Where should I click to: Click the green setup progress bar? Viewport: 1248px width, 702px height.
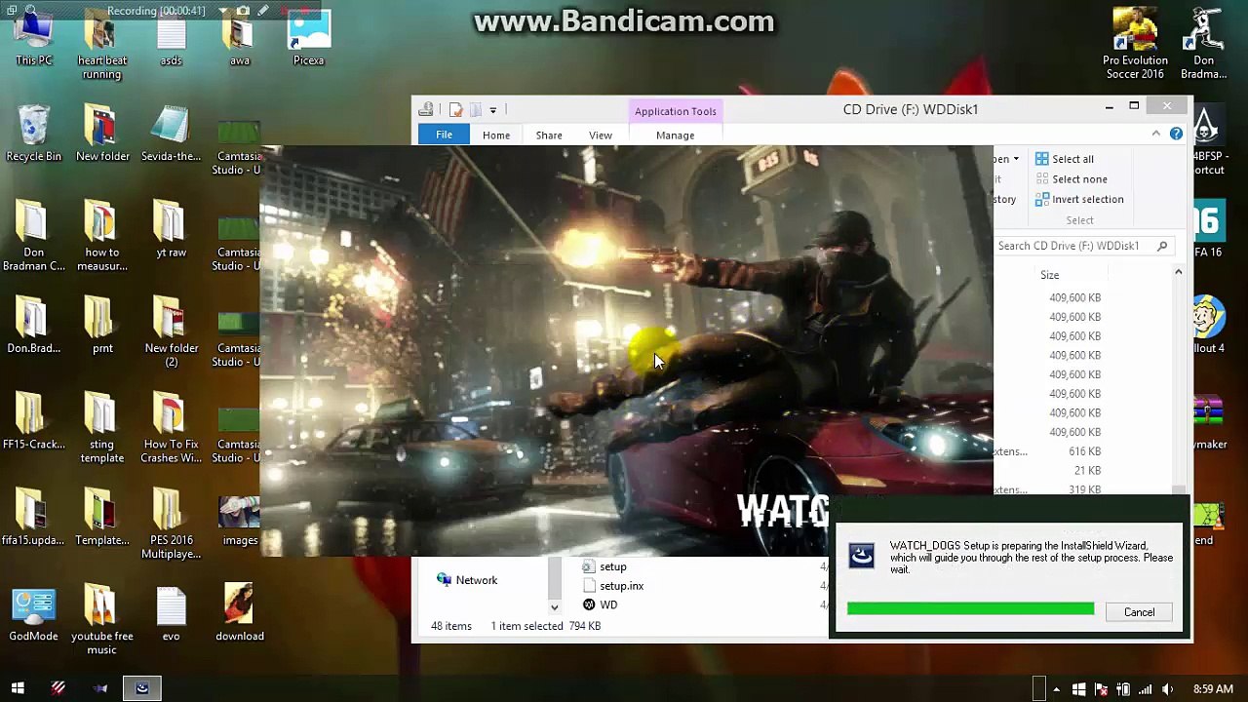pos(970,608)
